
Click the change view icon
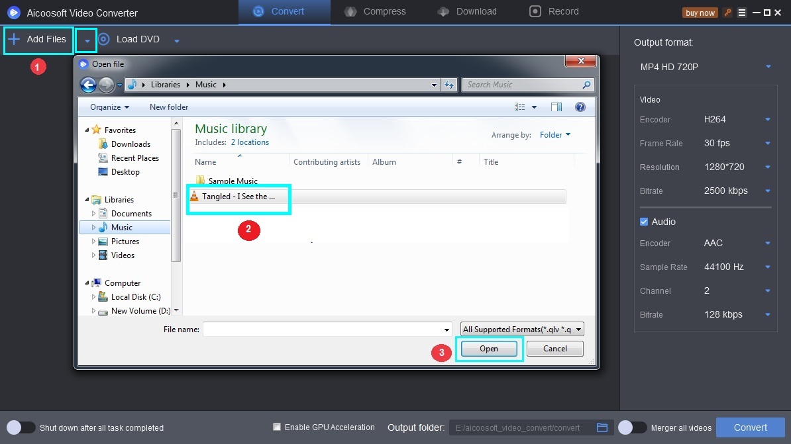(x=519, y=107)
